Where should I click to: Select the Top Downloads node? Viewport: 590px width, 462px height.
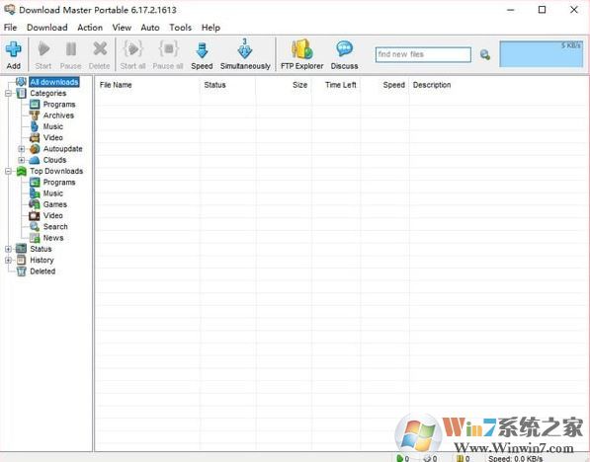56,171
